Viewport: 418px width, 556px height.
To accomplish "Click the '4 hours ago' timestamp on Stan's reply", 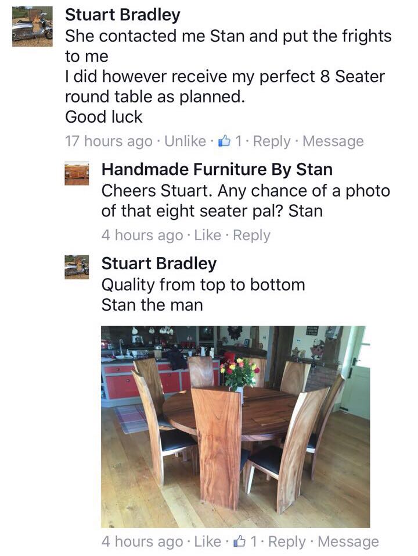I will coord(142,235).
